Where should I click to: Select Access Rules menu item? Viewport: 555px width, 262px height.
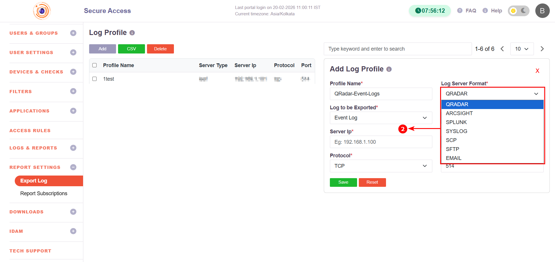[30, 131]
